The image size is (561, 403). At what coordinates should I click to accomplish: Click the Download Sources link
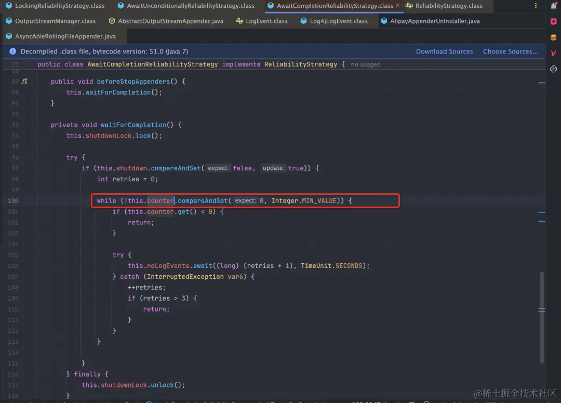pyautogui.click(x=444, y=51)
